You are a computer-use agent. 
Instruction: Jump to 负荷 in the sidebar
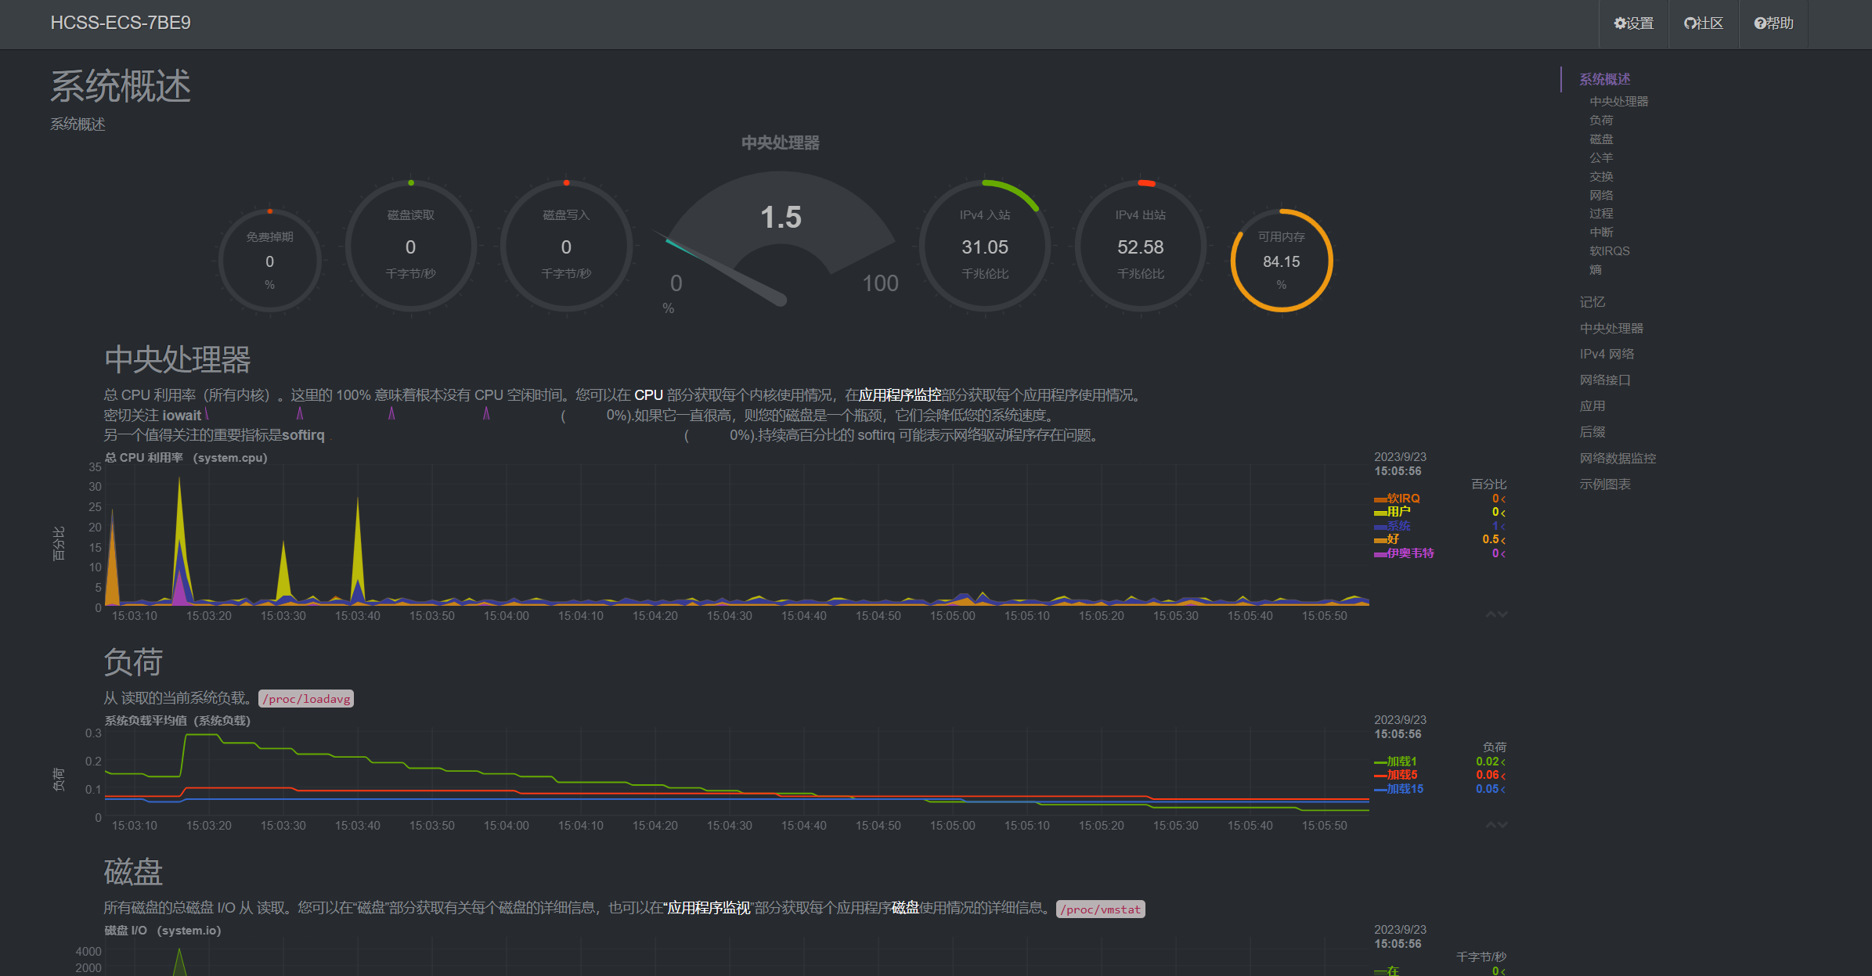(1601, 121)
